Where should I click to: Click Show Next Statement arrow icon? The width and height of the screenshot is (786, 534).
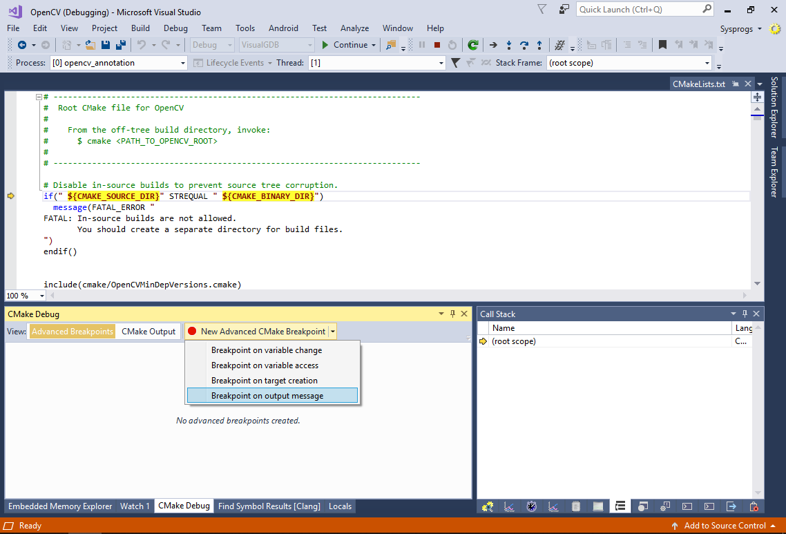coord(493,45)
